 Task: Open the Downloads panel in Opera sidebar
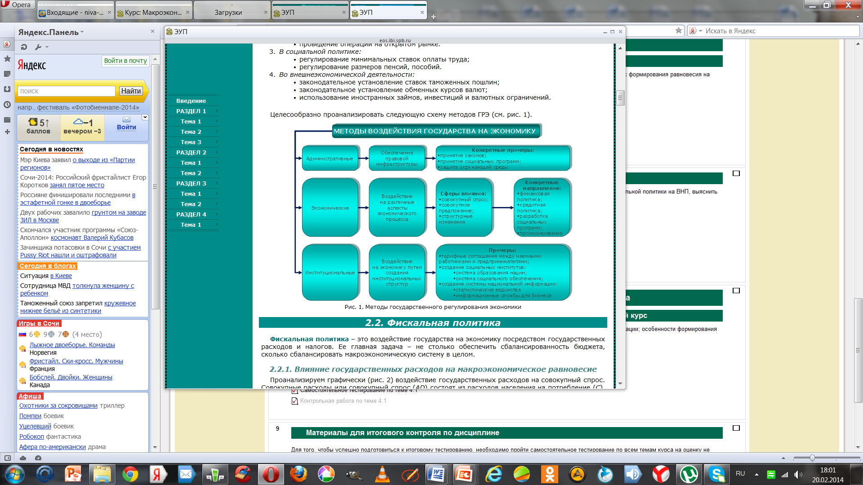pyautogui.click(x=7, y=89)
